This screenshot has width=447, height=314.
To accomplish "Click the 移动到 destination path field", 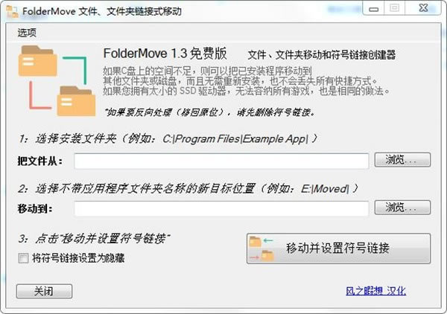I will click(x=221, y=208).
